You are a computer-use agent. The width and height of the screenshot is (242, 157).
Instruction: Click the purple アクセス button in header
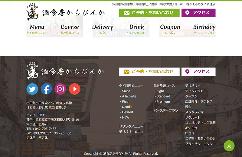(x=198, y=13)
